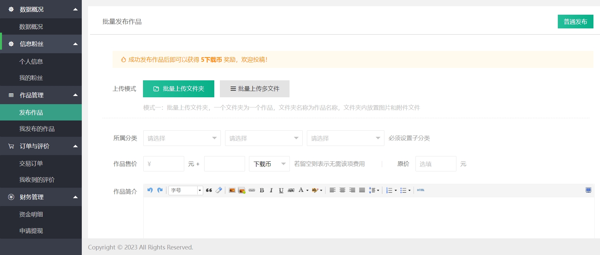This screenshot has width=600, height=255.
Task: Apply text highlight background color
Action: [x=315, y=190]
